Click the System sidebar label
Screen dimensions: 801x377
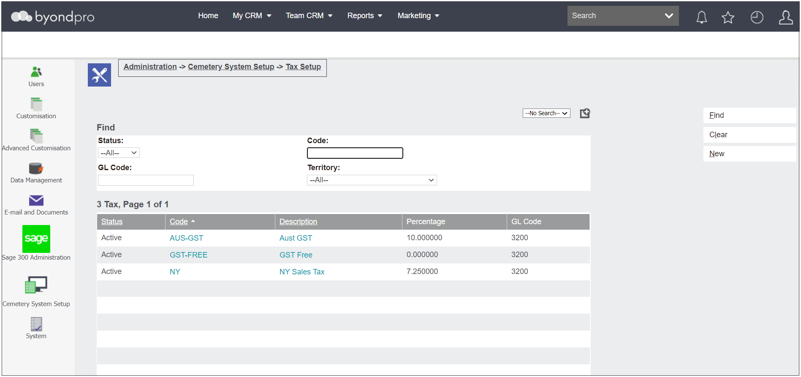pyautogui.click(x=36, y=336)
